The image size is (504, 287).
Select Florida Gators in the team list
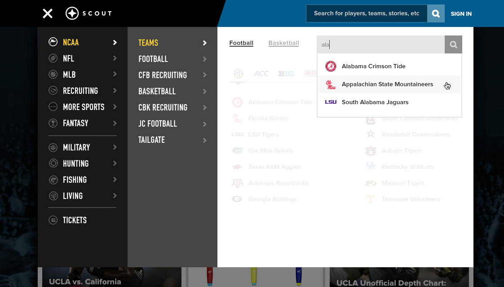[x=268, y=118]
